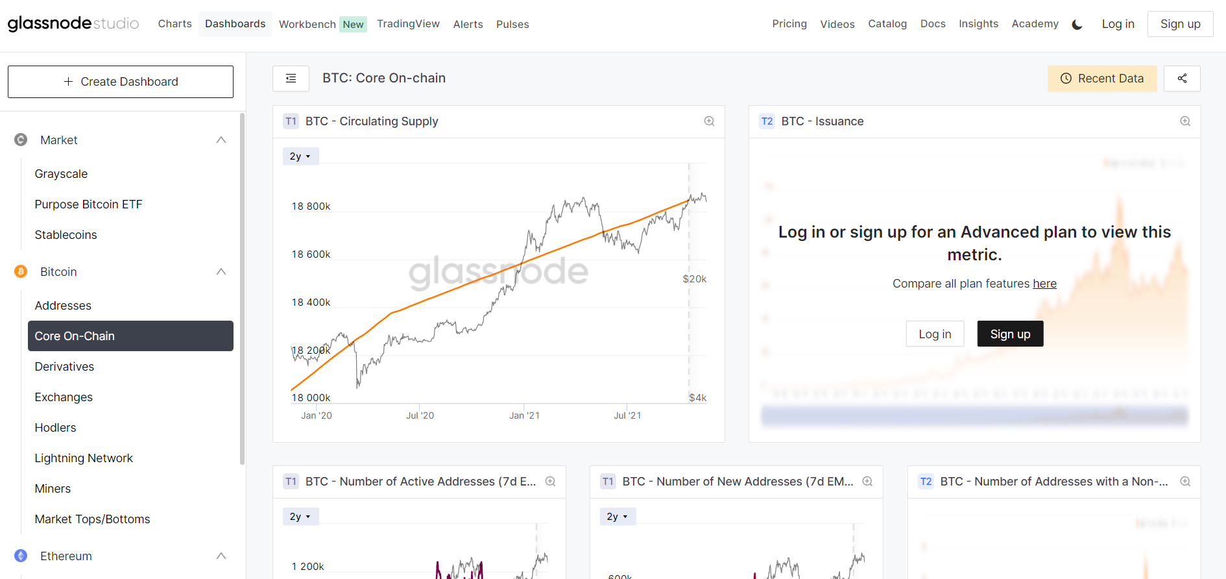Click the Market section coin icon

pyautogui.click(x=20, y=140)
